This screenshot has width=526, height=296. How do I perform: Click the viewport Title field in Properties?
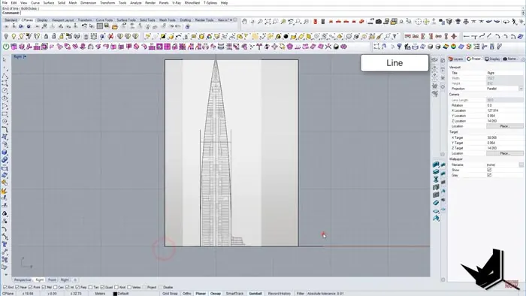coord(504,73)
